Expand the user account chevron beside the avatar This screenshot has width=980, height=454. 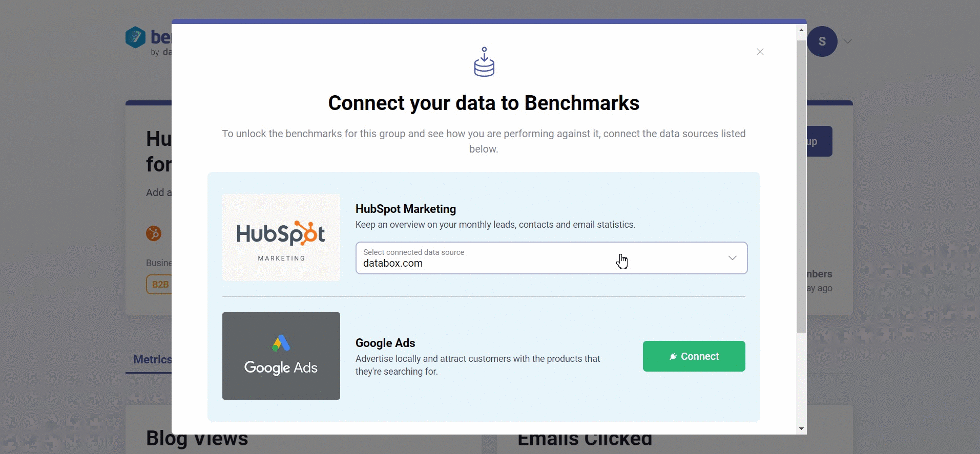click(847, 41)
